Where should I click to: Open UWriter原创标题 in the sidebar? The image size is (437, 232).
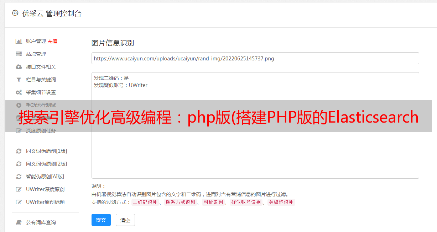(42, 202)
